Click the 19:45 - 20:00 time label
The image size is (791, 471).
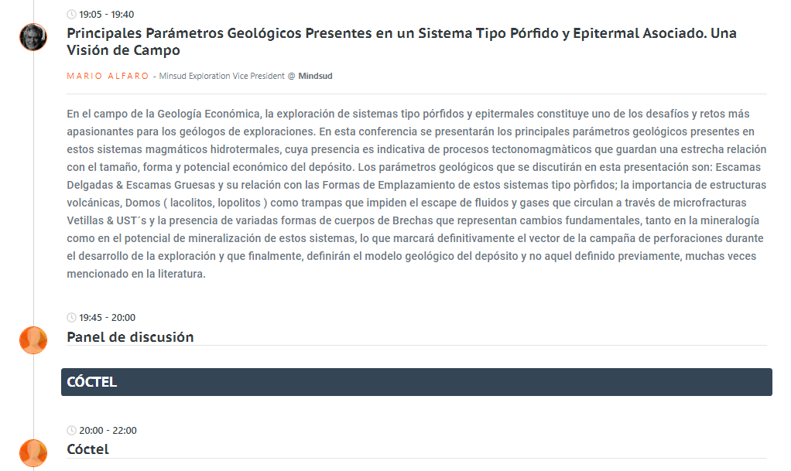tap(107, 318)
